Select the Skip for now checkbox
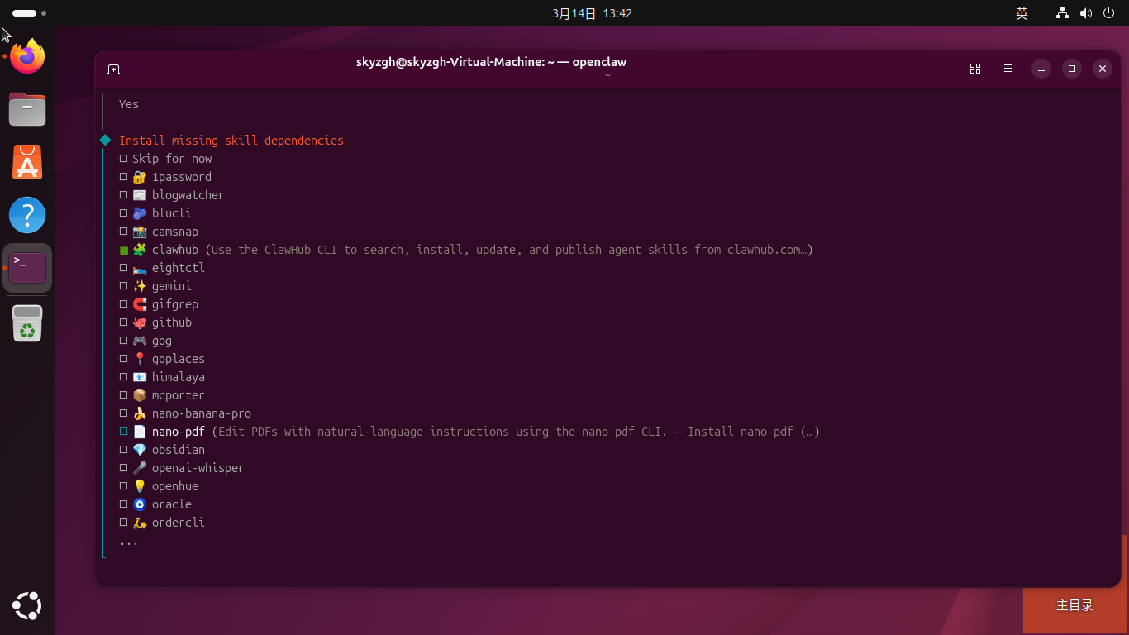This screenshot has width=1129, height=635. 123,159
